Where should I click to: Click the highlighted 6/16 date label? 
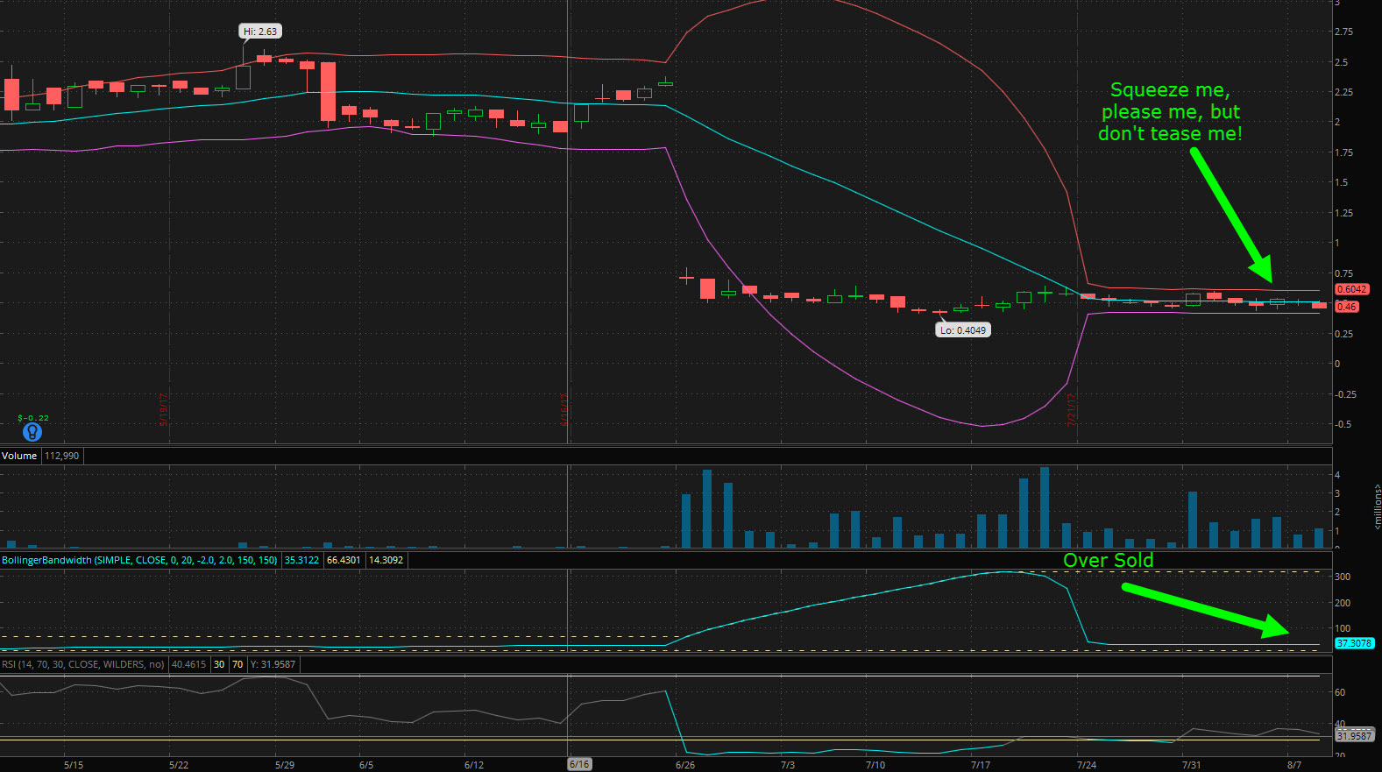coord(579,764)
